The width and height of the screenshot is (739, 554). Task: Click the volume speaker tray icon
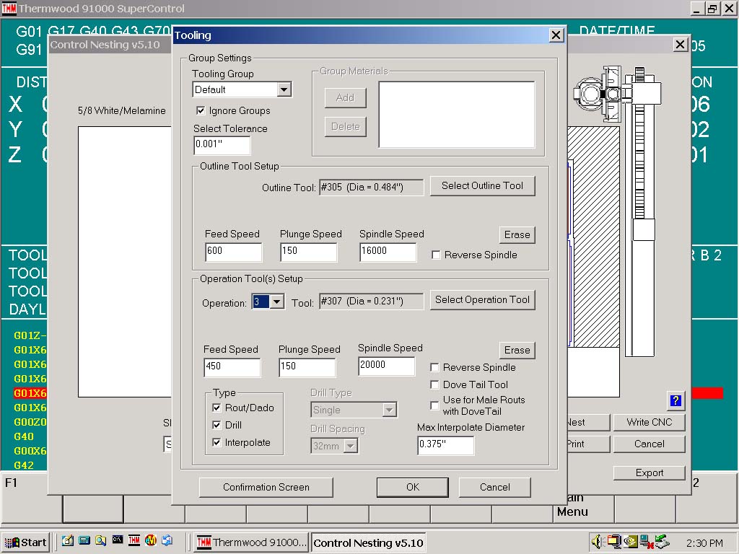coord(598,542)
